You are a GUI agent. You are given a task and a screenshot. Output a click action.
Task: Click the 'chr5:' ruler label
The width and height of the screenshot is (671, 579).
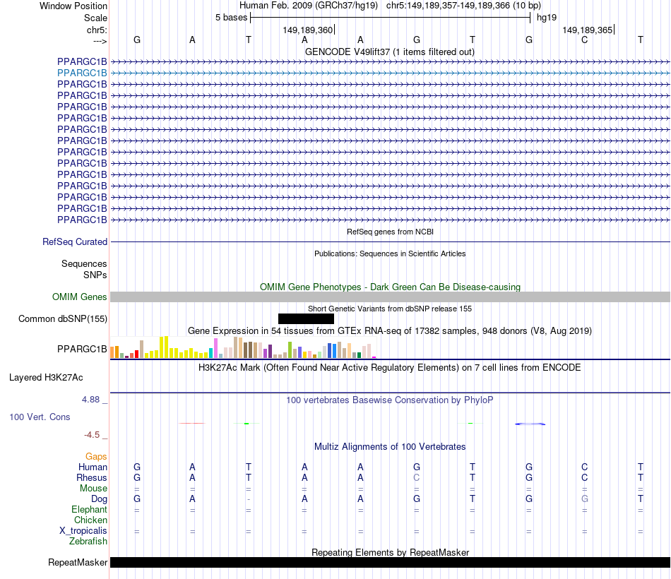pyautogui.click(x=97, y=30)
